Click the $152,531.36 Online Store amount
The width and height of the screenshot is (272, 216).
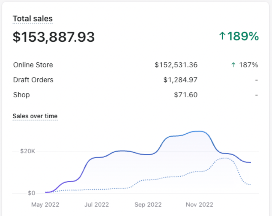(176, 65)
